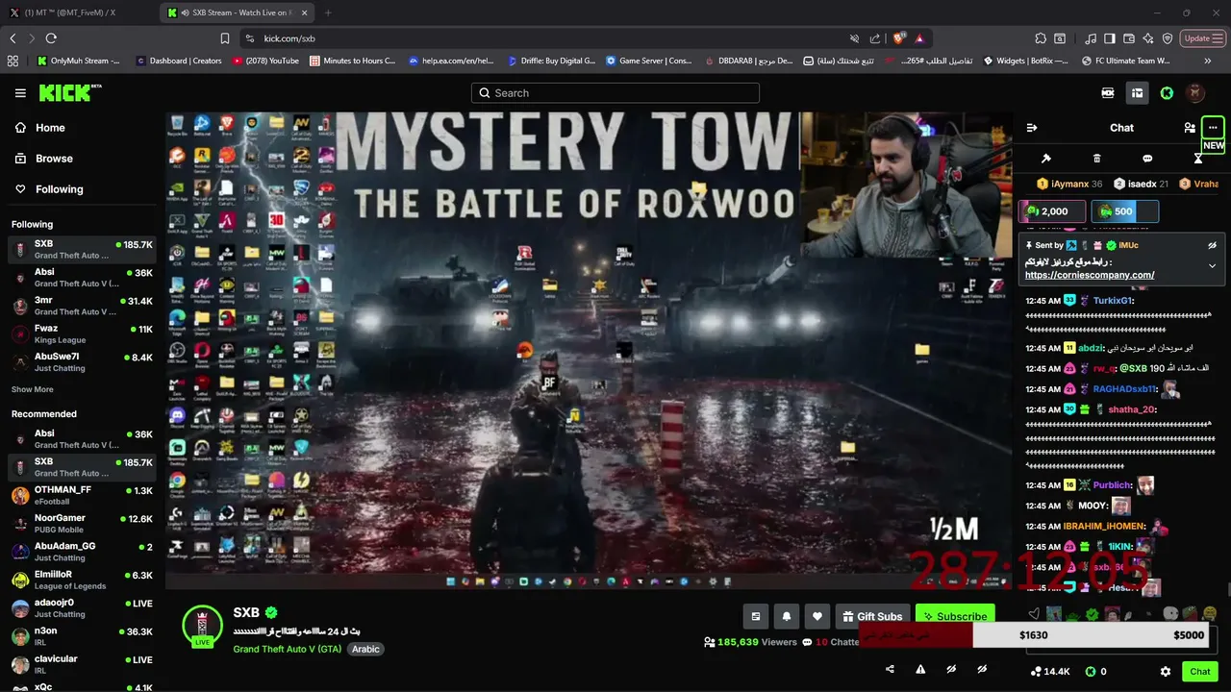Viewport: 1231px width, 692px height.
Task: Click the Arabic language tag
Action: pos(365,649)
